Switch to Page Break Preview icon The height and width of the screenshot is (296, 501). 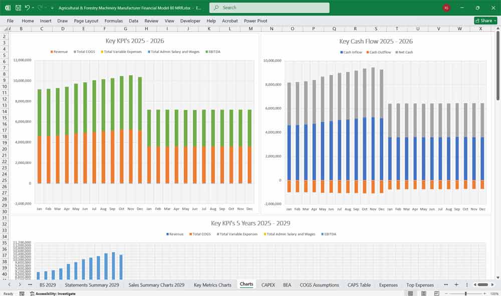point(438,293)
